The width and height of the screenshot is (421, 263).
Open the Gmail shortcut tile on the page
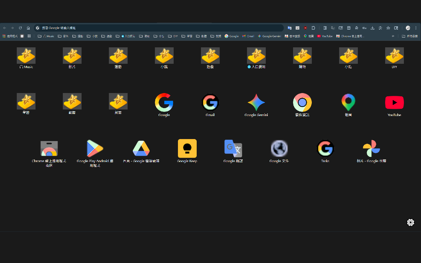click(x=210, y=105)
